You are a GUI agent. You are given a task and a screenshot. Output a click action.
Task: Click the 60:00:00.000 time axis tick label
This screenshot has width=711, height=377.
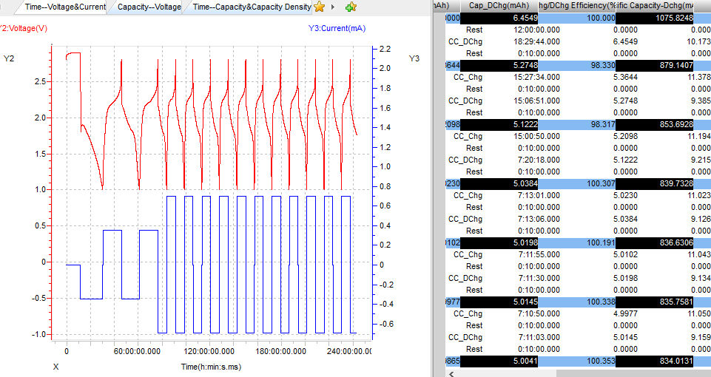138,351
